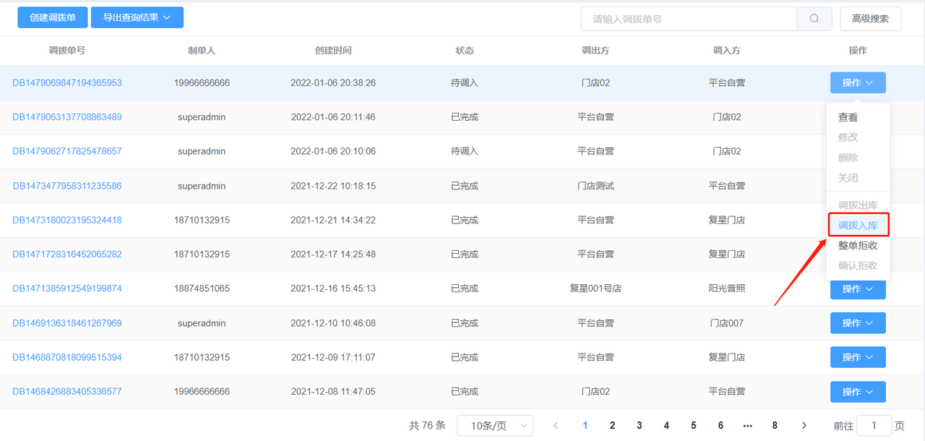Click 门店007 in the 调入方 column
This screenshot has width=925, height=441.
[x=727, y=323]
